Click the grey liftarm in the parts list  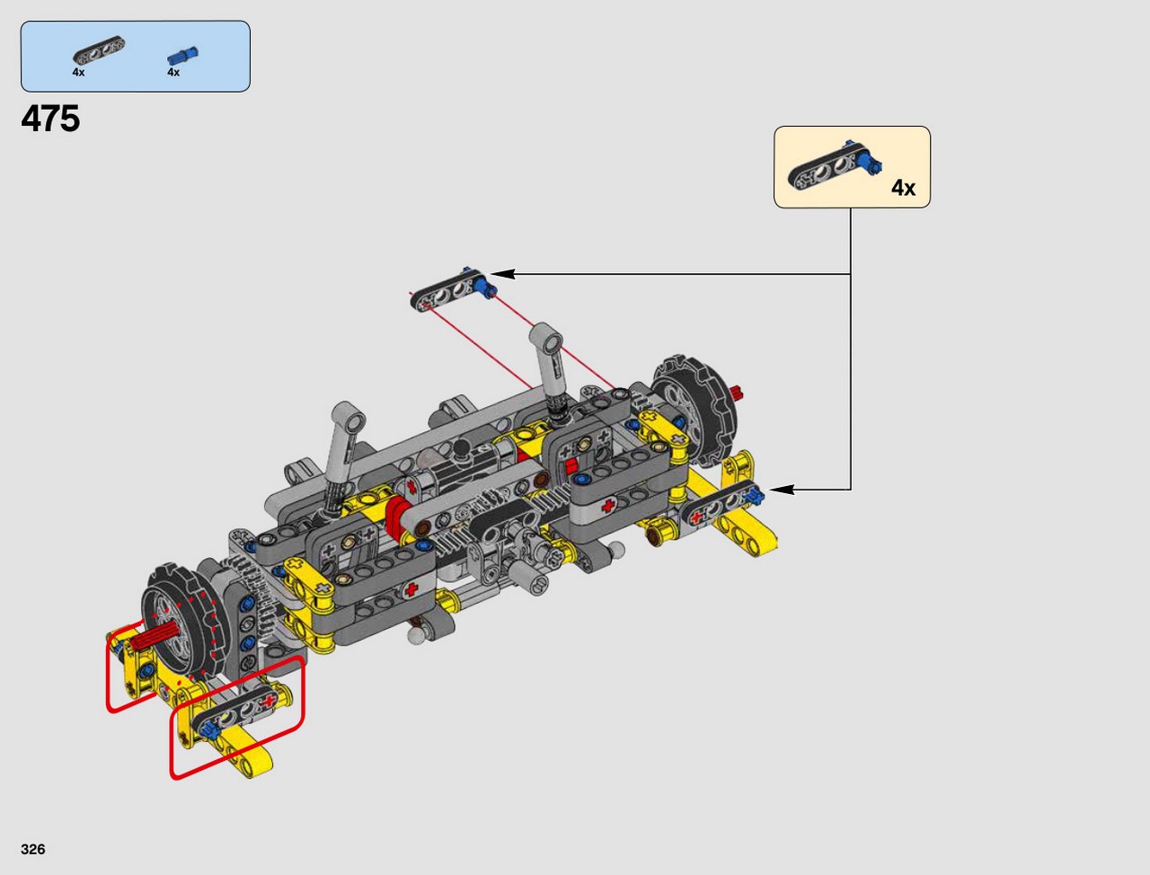(99, 51)
